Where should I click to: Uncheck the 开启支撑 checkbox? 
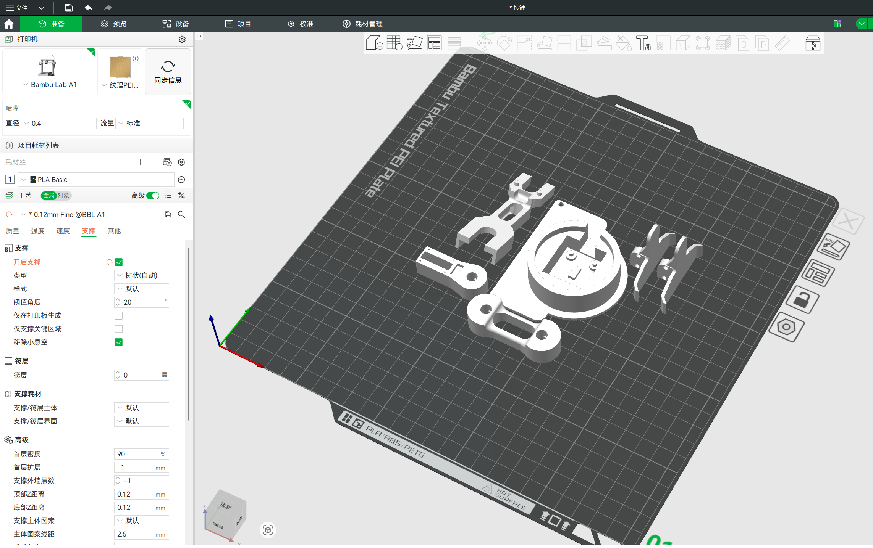pos(119,262)
